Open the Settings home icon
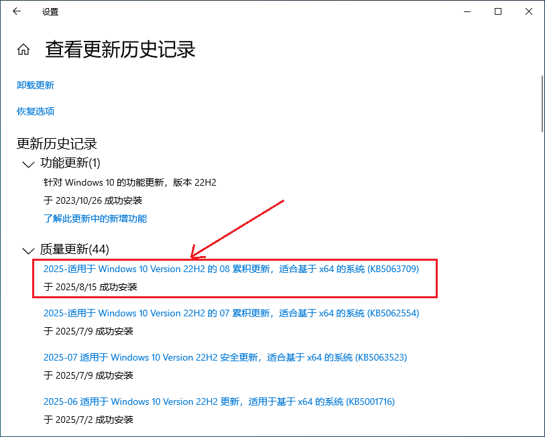 click(23, 50)
